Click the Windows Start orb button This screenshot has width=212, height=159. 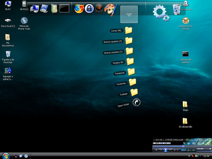[6, 156]
